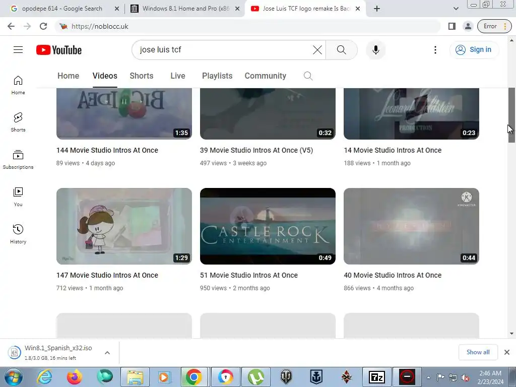Screen dimensions: 516x387
Task: Open 39 Movie Studio Intros (V5) thumbnail
Action: [268, 113]
